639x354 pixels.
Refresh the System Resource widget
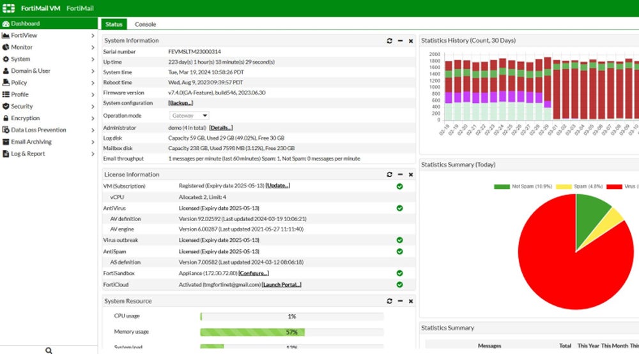point(390,301)
